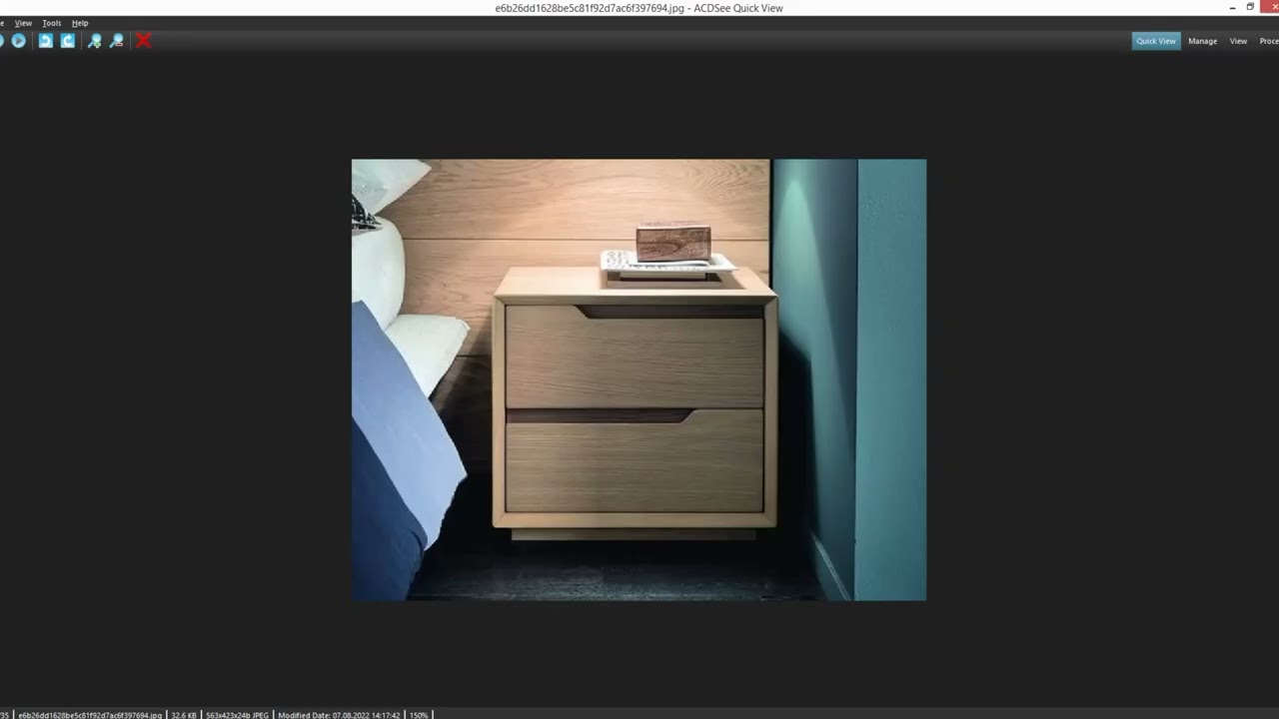This screenshot has width=1279, height=719.
Task: Open the View menu
Action: (23, 23)
